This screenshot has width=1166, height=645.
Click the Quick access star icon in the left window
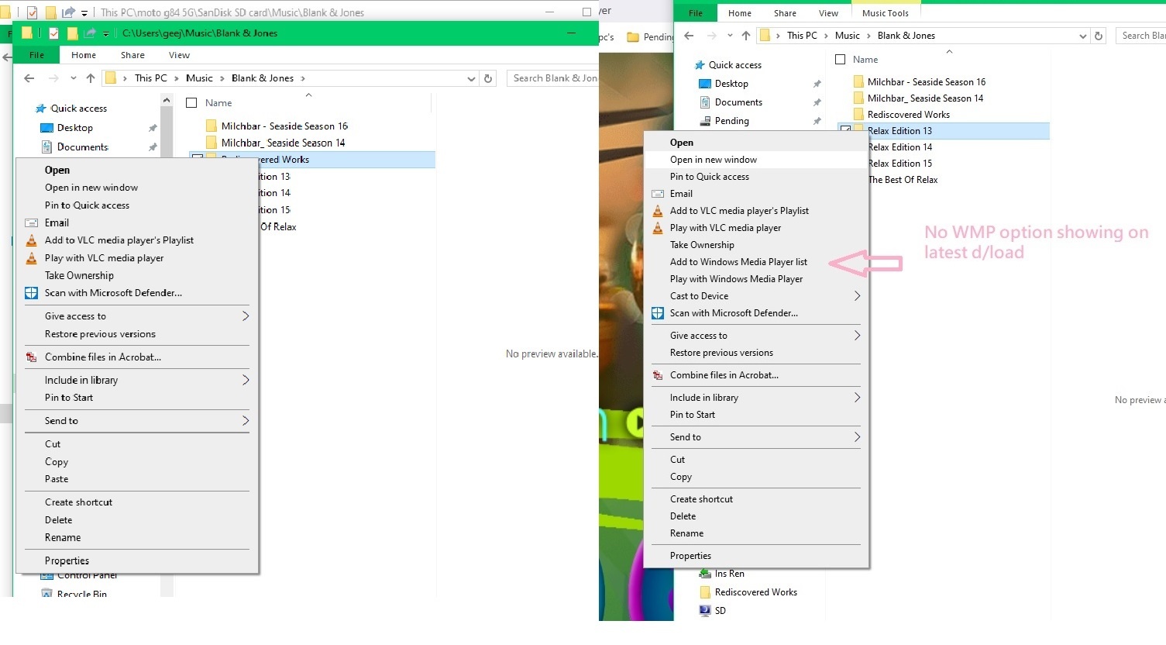41,109
